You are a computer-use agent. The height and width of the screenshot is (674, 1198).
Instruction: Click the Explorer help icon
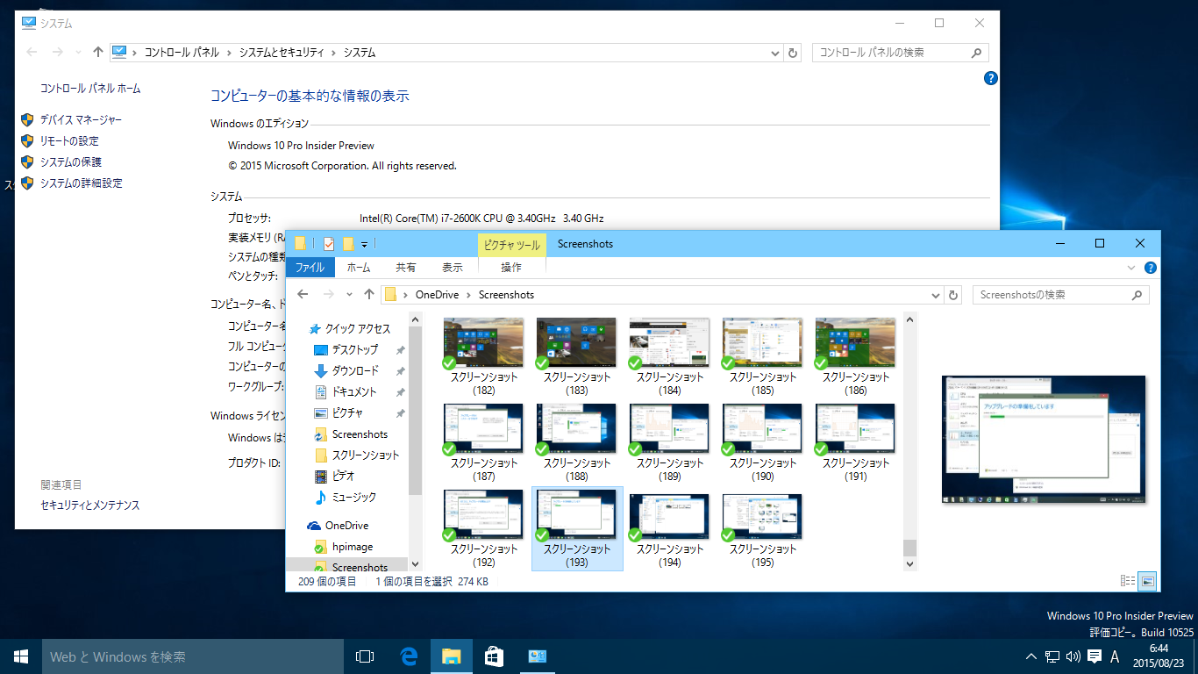(1150, 268)
